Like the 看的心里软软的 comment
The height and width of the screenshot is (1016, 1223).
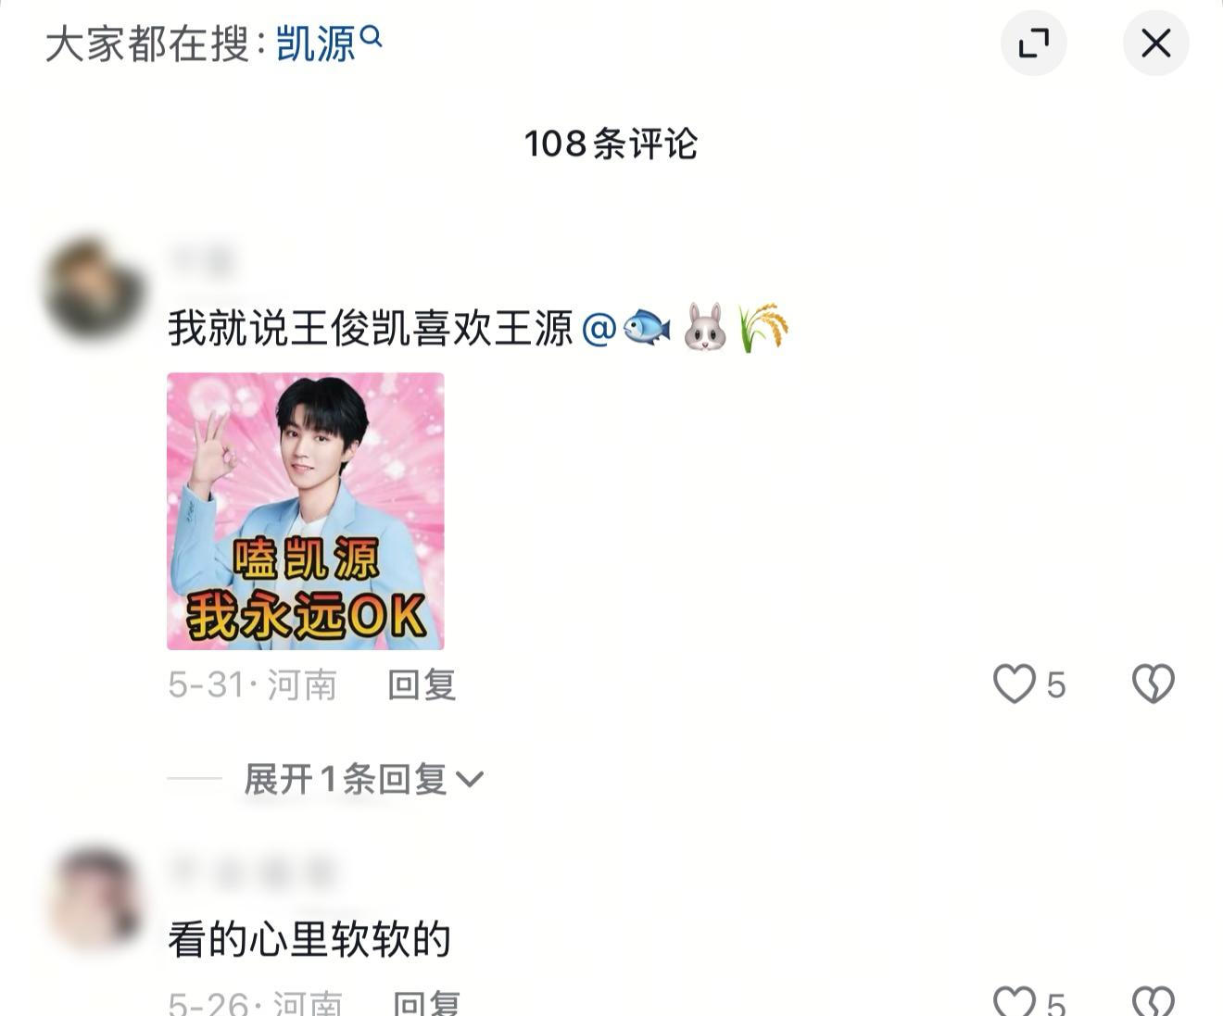[1015, 1000]
